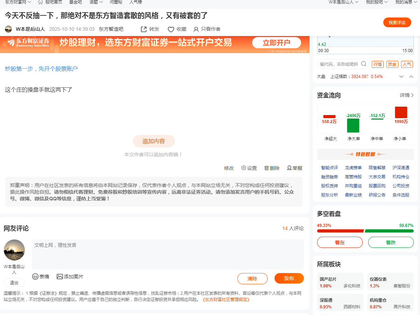420x315 pixels.
Task: Click the up chevron next to 大盘 index
Action: click(411, 77)
